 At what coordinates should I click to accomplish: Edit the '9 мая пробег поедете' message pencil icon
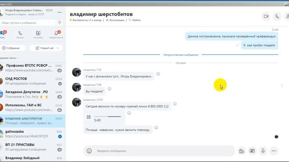point(238,45)
